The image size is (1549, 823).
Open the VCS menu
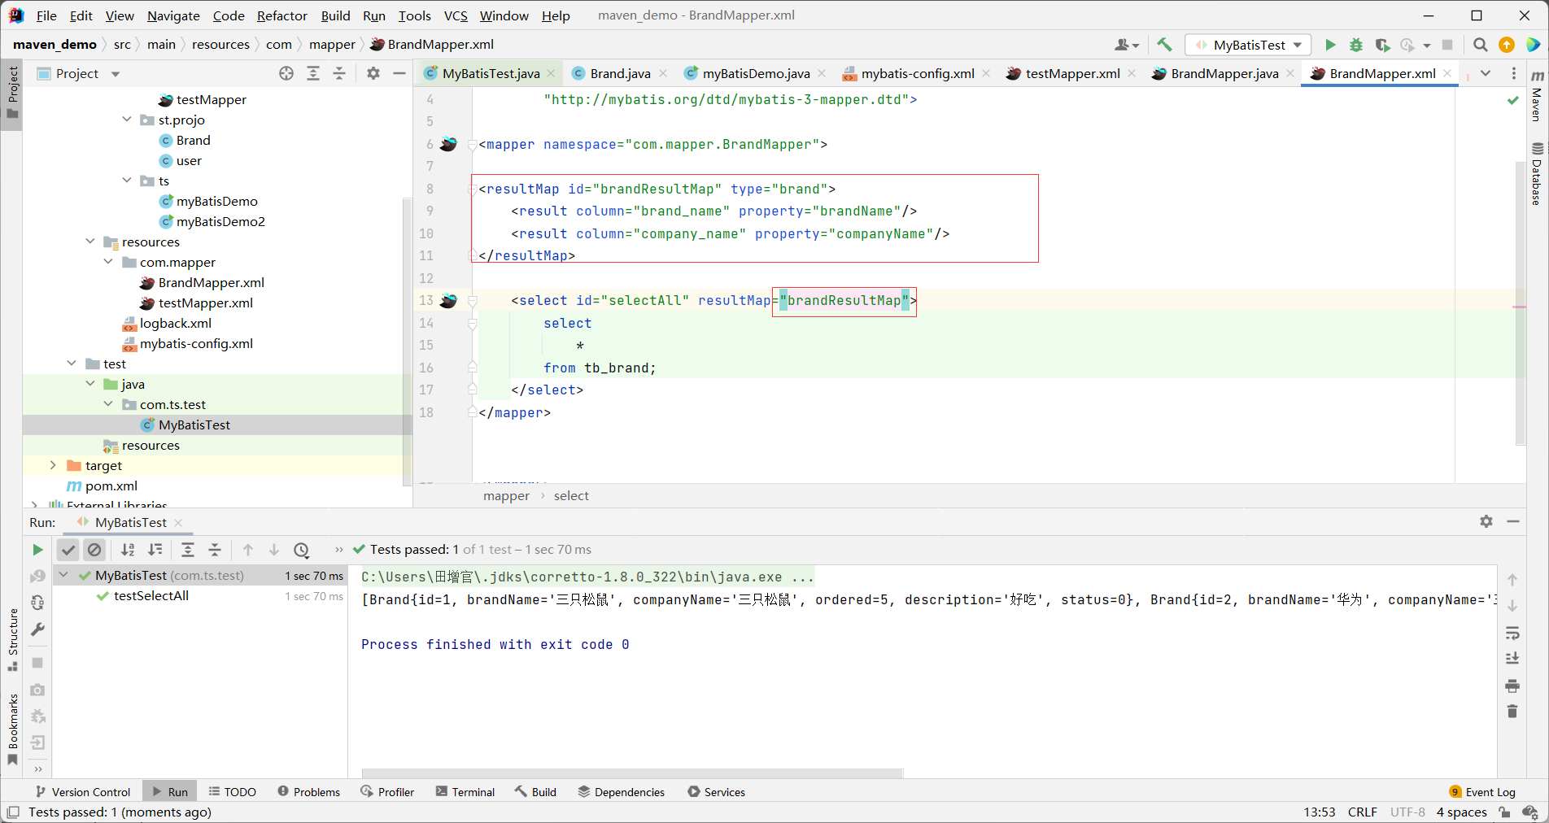(x=456, y=15)
